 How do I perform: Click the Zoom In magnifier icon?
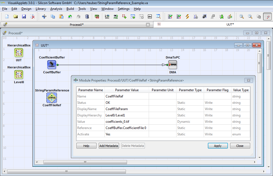coord(242,16)
